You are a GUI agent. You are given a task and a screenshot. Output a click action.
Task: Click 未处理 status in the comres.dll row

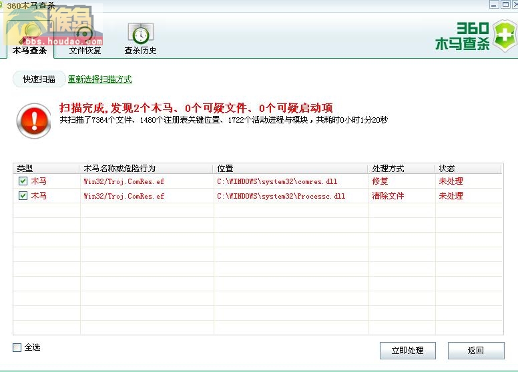click(451, 181)
